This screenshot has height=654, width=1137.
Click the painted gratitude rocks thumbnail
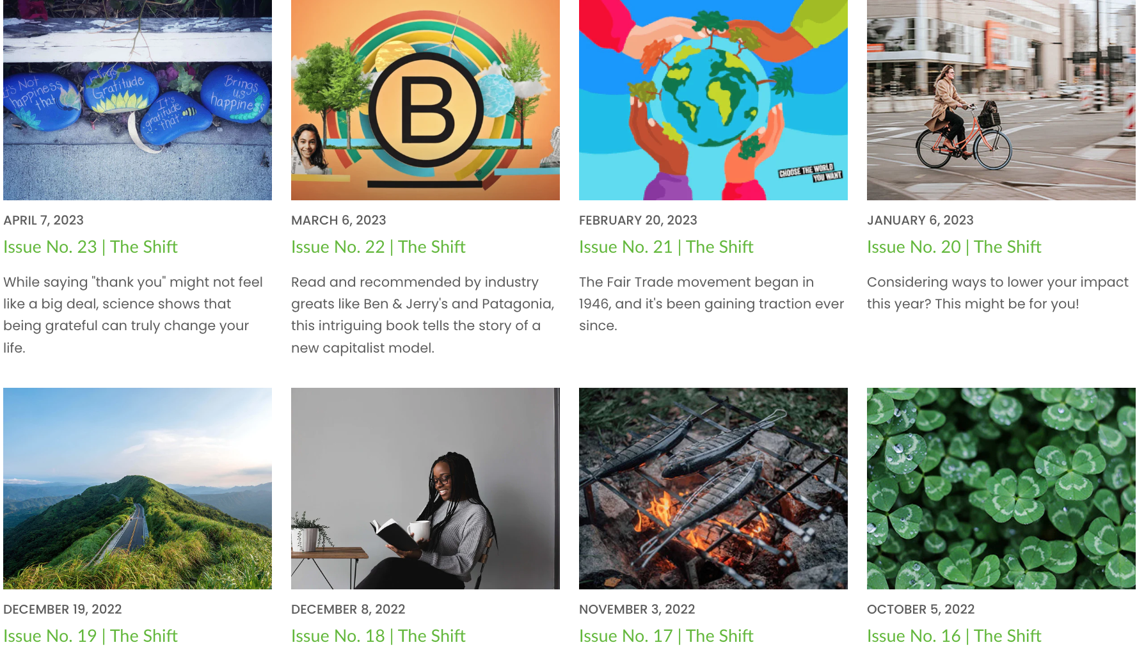pos(138,100)
